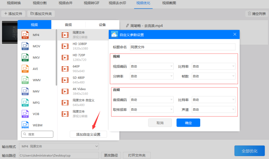Click film icon beside 640P preset
This screenshot has width=269, height=159.
[x=65, y=69]
